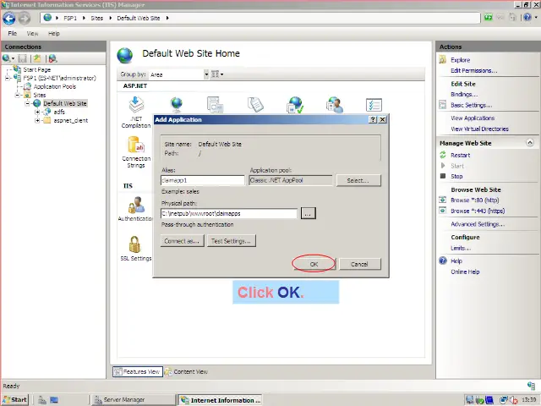Open the Authentication feature icon
Screen dimensions: 541x406
136,208
